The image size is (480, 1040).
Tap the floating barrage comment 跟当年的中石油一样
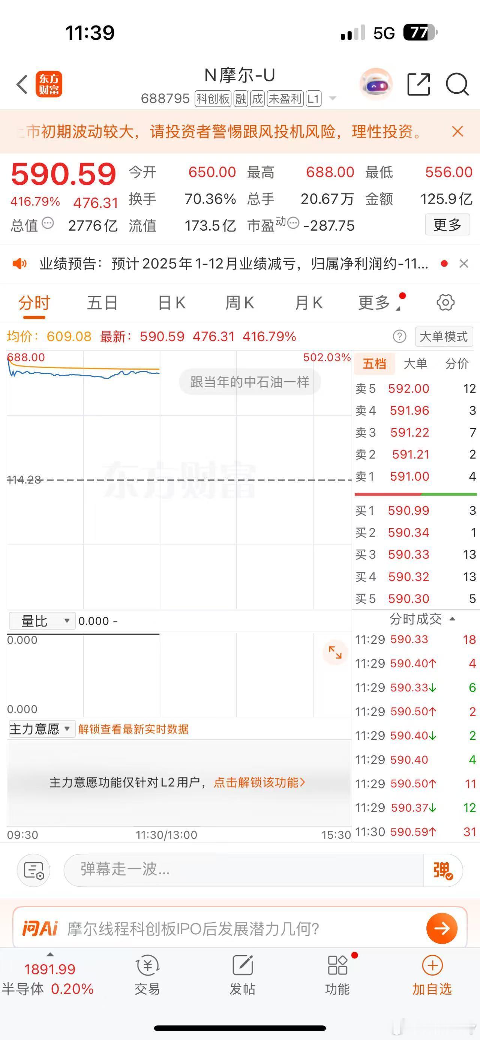250,382
